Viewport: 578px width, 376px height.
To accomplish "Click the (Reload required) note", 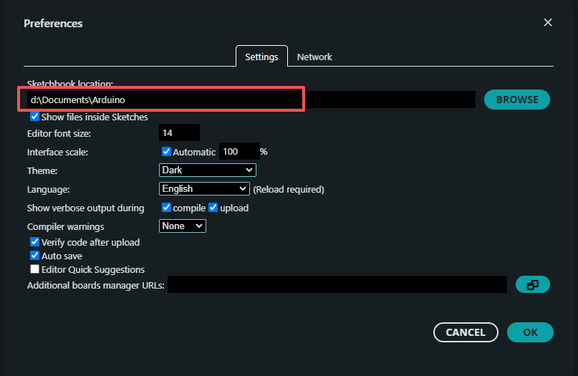I will pos(289,190).
